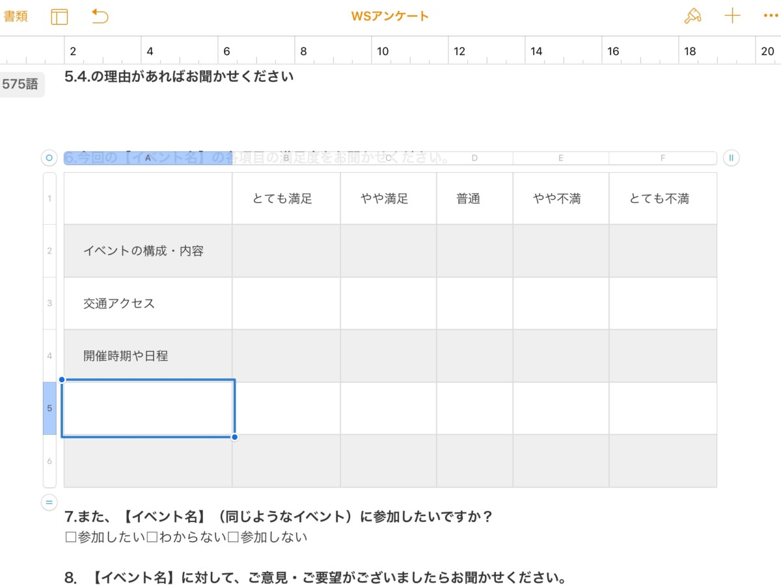Select column F header of table
Viewport: 781px width, 585px height.
coord(663,158)
